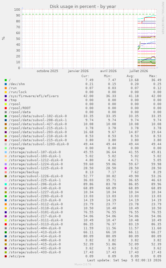Click the '/rpool/data/subvol-203-disk-0' label

[38, 132]
